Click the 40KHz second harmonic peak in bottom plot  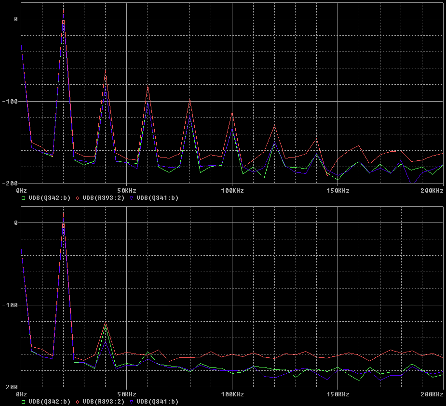pos(106,323)
